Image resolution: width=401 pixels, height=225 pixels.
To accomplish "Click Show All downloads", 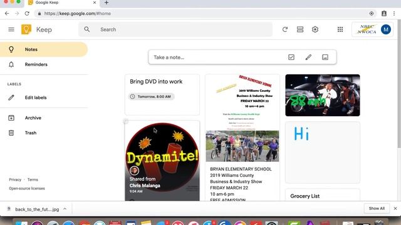I will (x=377, y=208).
